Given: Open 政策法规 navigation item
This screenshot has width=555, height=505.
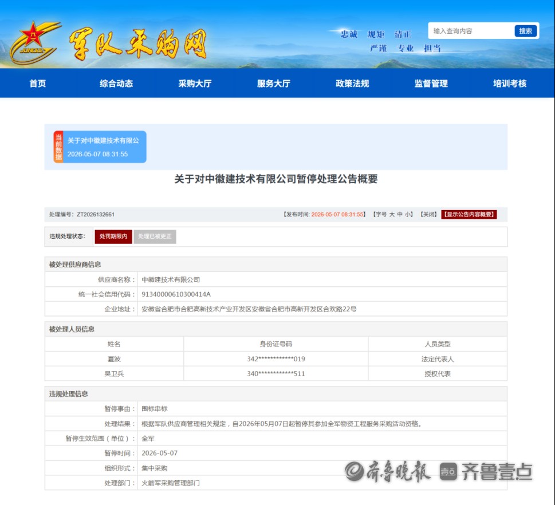Looking at the screenshot, I should pos(352,84).
